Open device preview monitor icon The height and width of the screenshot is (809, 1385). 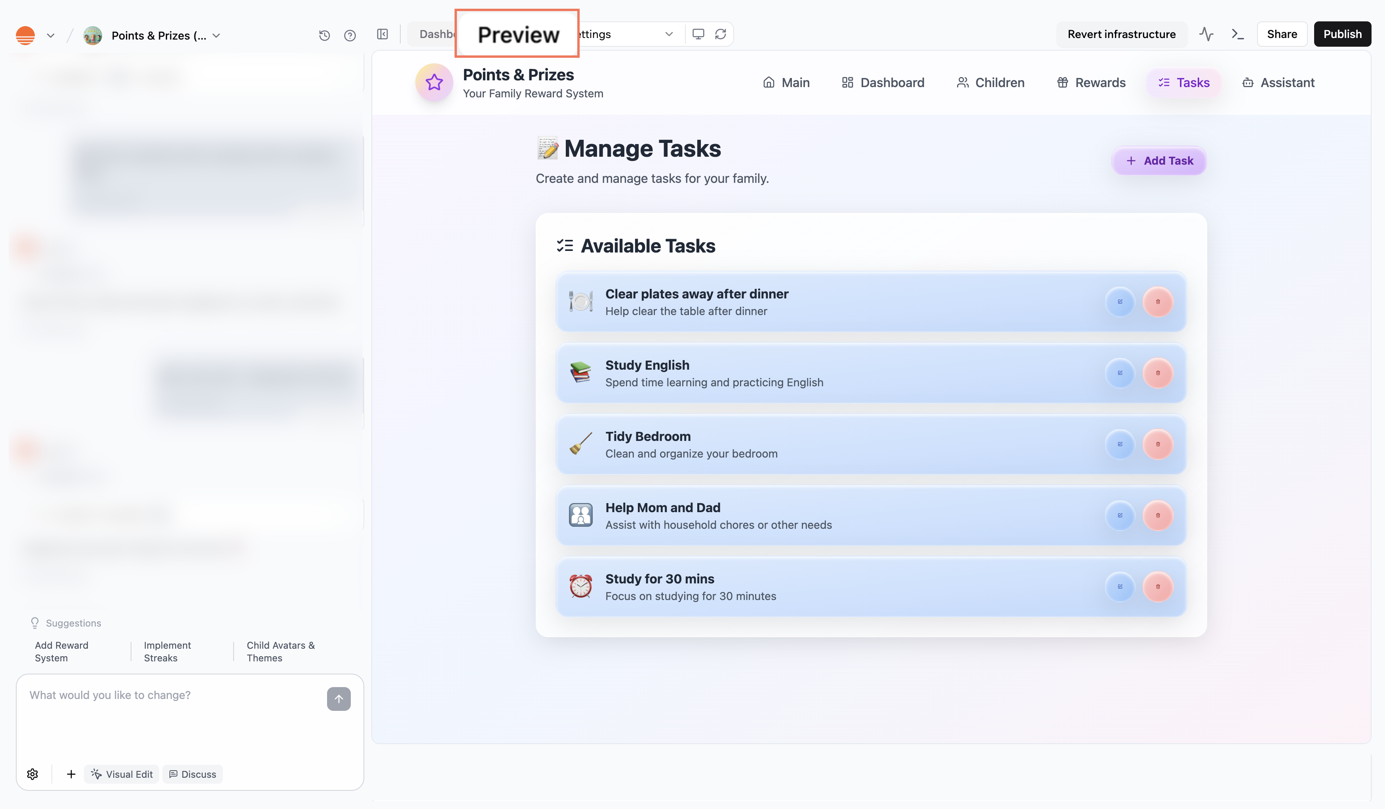point(698,34)
